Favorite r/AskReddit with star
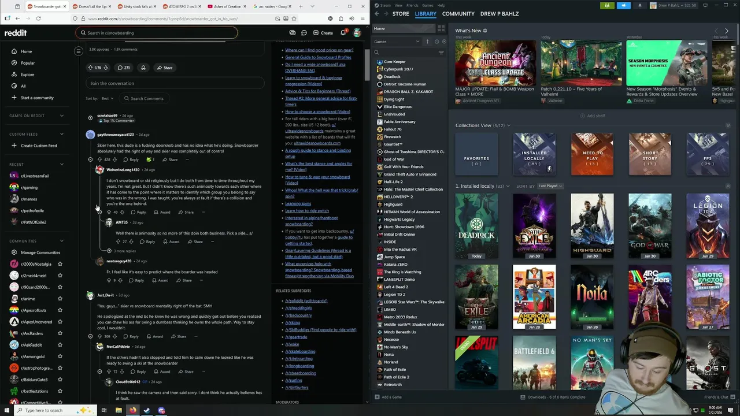 [x=60, y=345]
